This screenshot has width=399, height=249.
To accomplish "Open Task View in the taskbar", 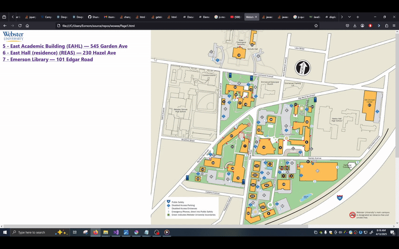I will 74,232.
